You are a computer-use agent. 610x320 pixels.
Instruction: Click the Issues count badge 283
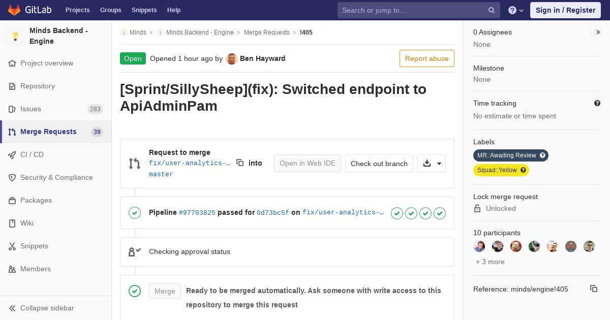pyautogui.click(x=95, y=109)
